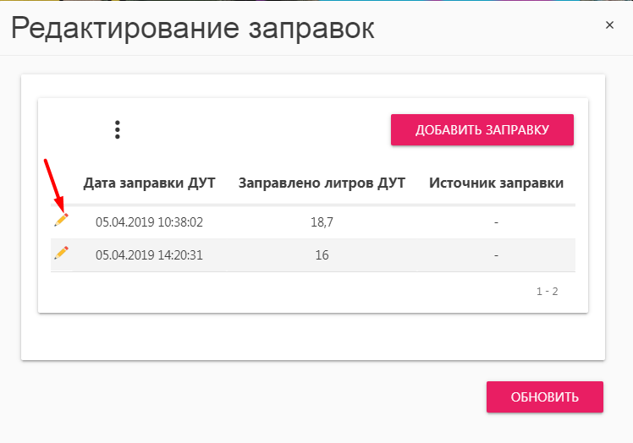Image resolution: width=633 pixels, height=443 pixels.
Task: Select the date cell 05.04.2019 14:20:31
Action: pos(150,255)
